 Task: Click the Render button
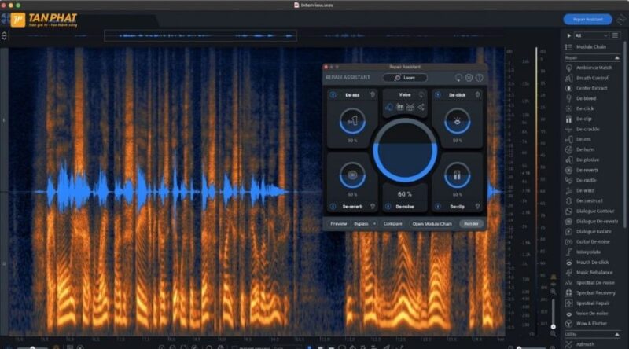(471, 224)
